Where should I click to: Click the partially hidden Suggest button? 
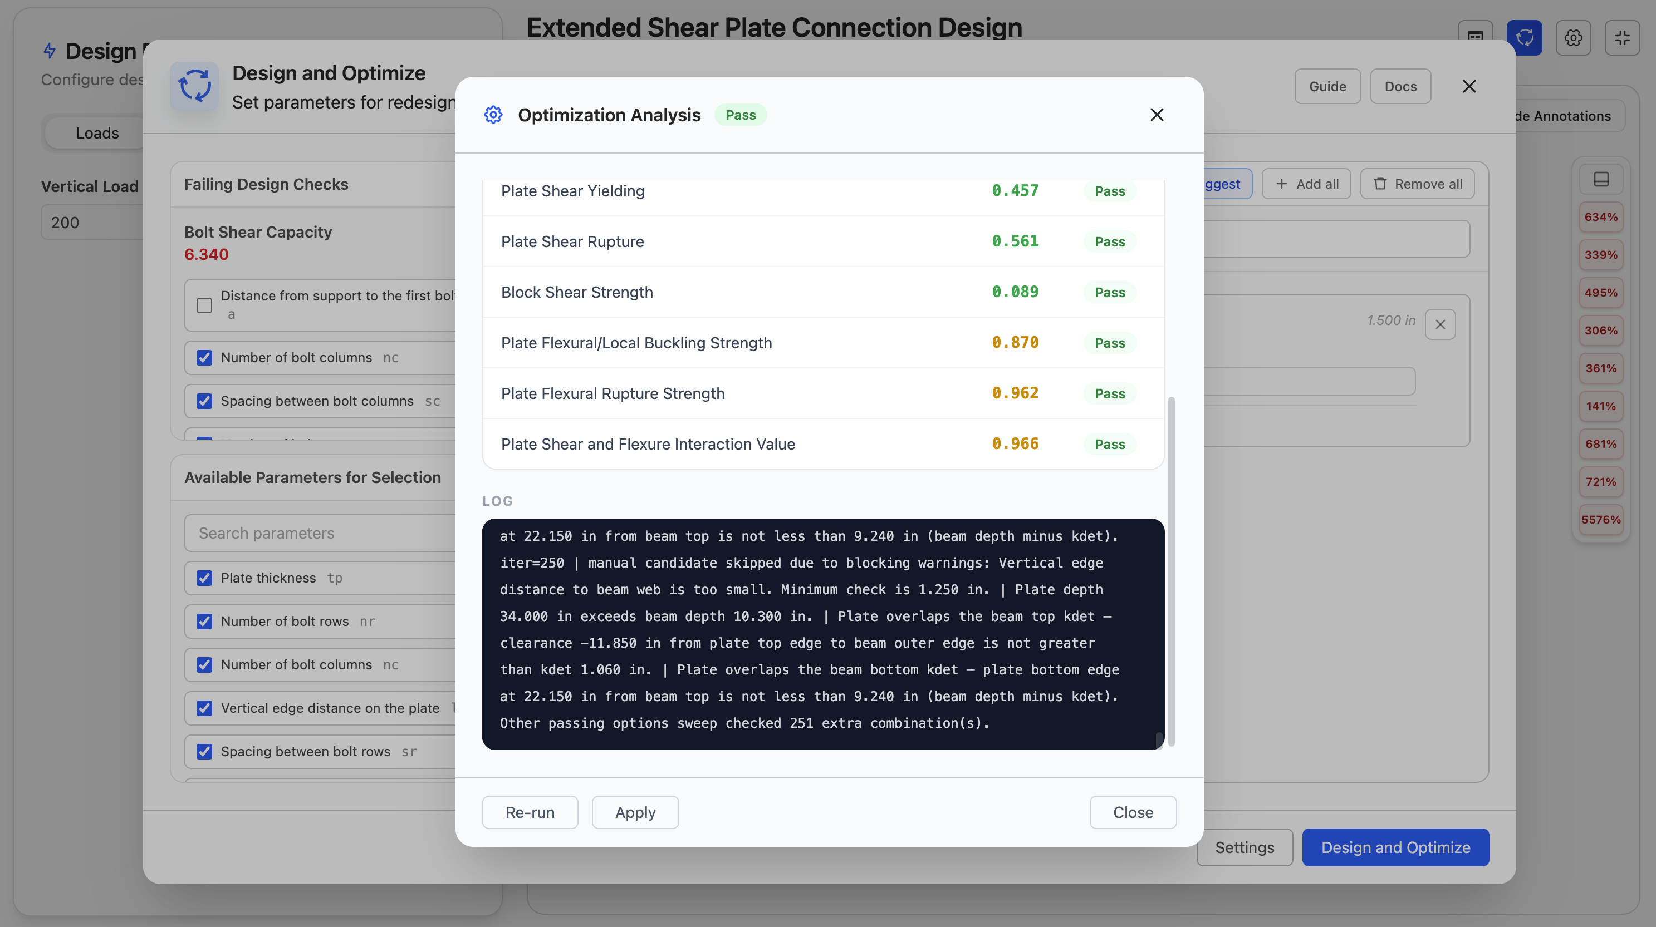[1228, 184]
